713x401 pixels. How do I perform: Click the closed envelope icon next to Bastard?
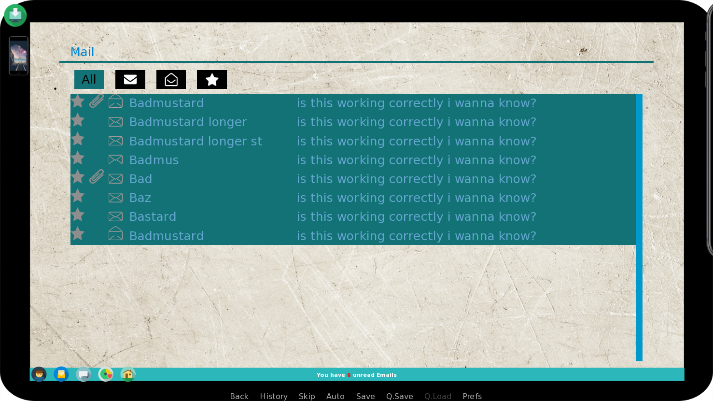pyautogui.click(x=115, y=216)
